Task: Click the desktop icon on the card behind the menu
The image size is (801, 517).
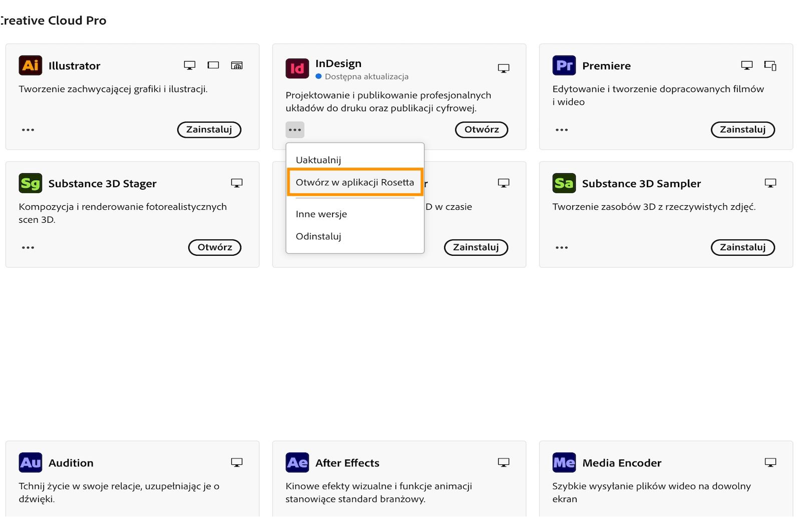Action: coord(504,183)
